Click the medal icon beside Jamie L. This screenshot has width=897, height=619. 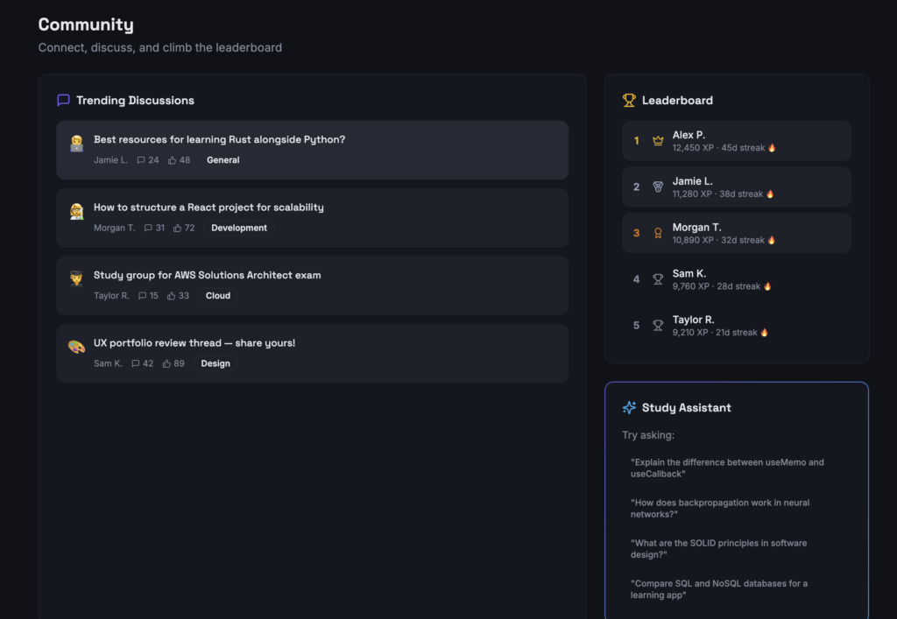click(658, 186)
